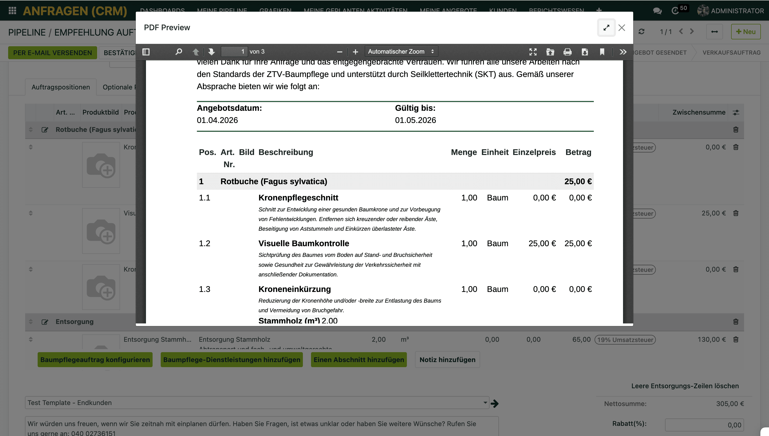Click the PDF page number field
769x436 pixels.
click(234, 52)
